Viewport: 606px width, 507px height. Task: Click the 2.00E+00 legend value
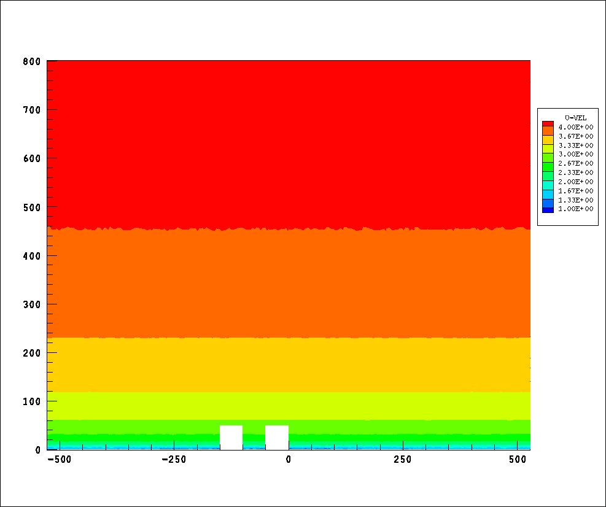click(x=575, y=182)
